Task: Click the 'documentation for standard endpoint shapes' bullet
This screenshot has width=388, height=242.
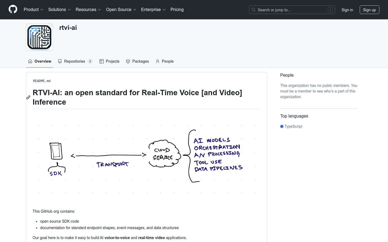Action: pyautogui.click(x=109, y=228)
